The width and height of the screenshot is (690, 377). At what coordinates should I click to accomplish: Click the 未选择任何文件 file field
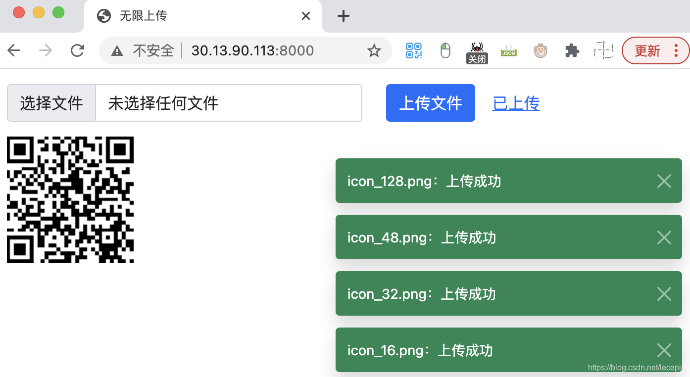click(229, 103)
